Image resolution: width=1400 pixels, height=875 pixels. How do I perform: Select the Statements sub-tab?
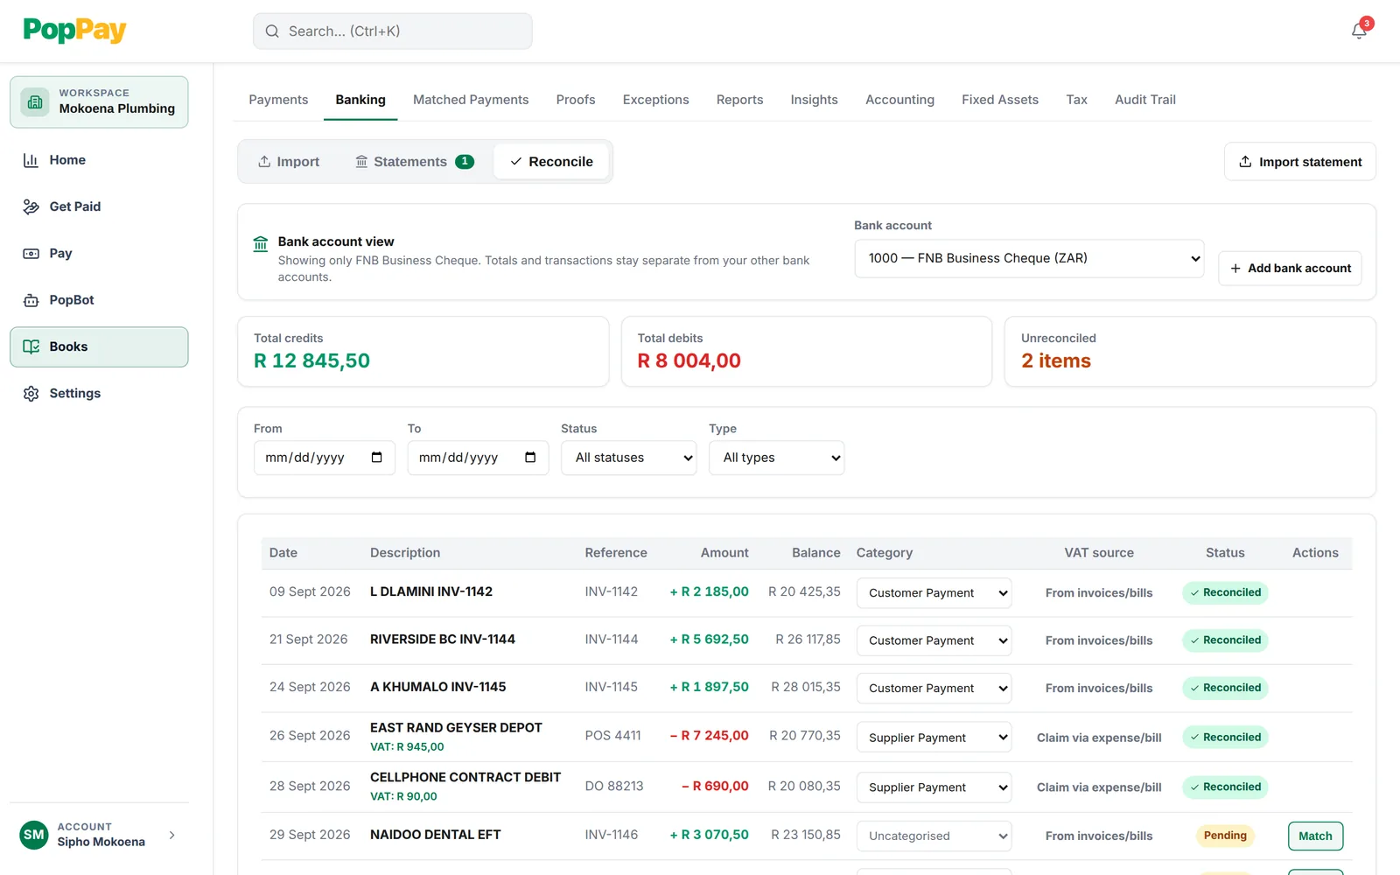pos(415,162)
